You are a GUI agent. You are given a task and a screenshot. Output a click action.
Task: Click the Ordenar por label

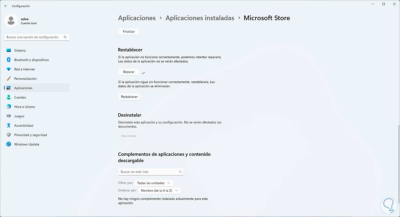click(127, 191)
